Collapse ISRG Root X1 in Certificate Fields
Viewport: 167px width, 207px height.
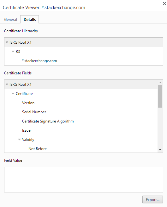[7, 85]
